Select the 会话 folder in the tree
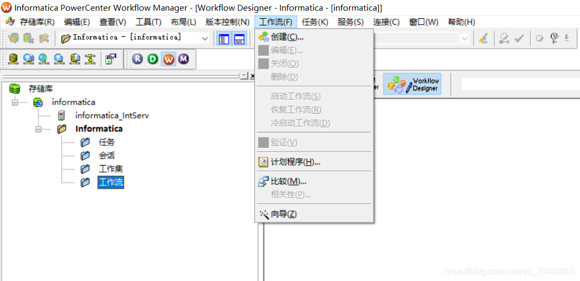Image resolution: width=580 pixels, height=281 pixels. click(107, 155)
